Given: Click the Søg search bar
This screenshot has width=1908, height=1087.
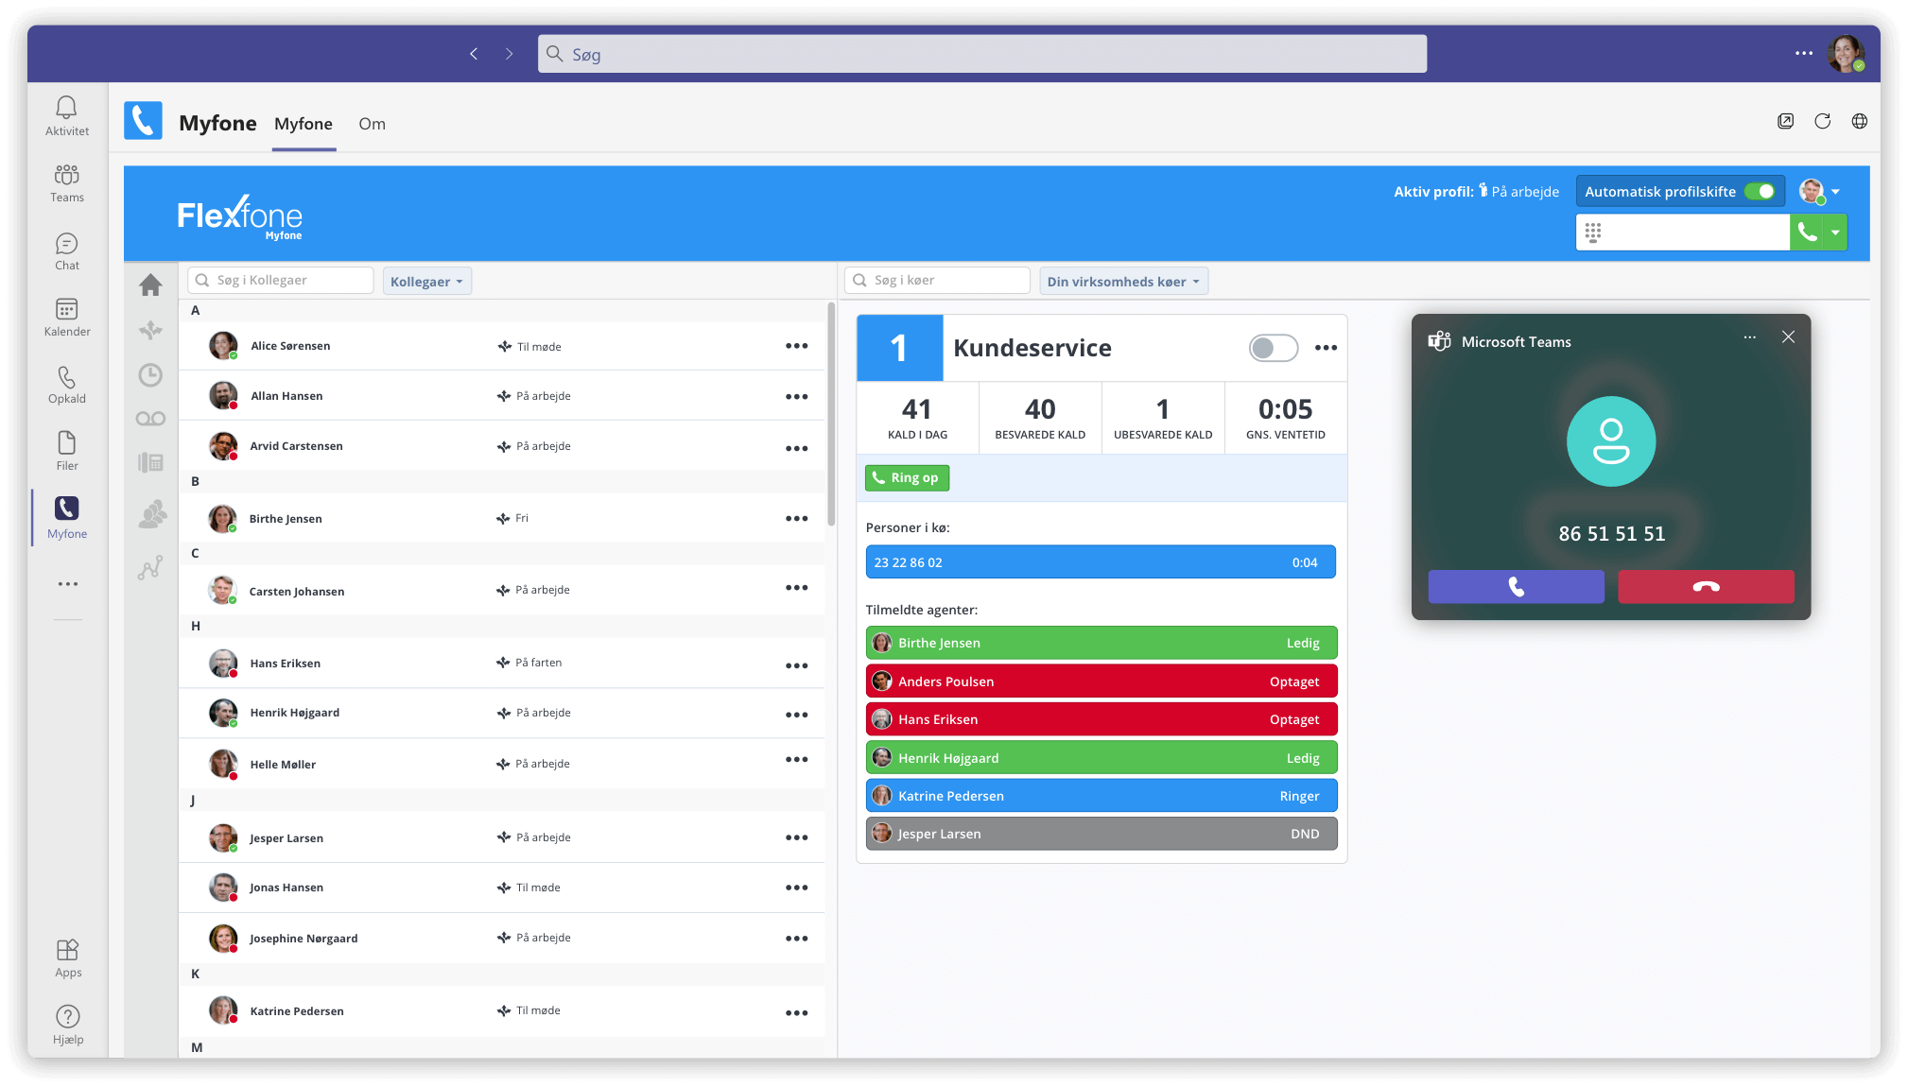Looking at the screenshot, I should pyautogui.click(x=982, y=54).
